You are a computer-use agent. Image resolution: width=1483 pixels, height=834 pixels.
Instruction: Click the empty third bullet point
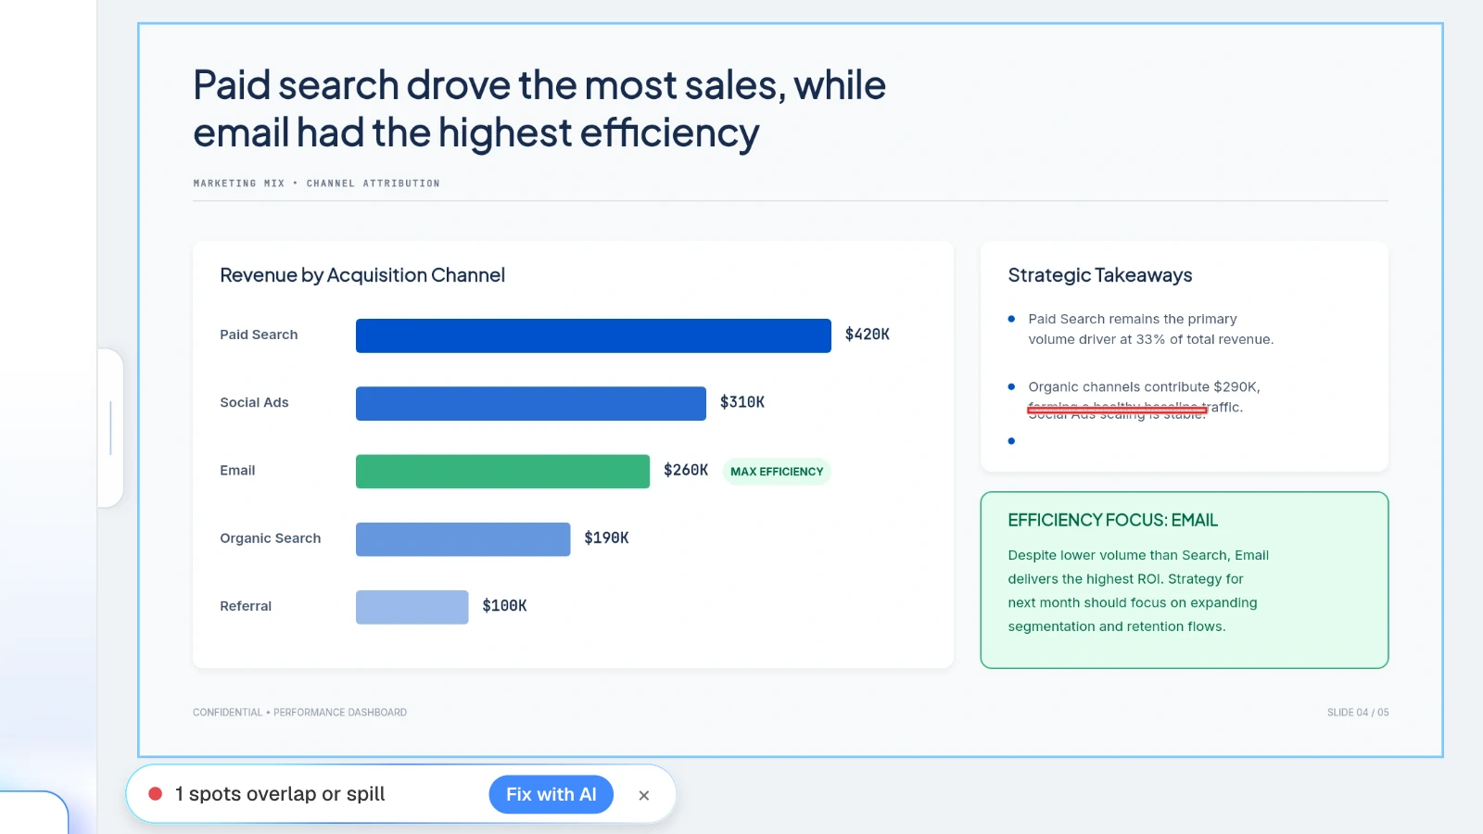[x=1011, y=441]
